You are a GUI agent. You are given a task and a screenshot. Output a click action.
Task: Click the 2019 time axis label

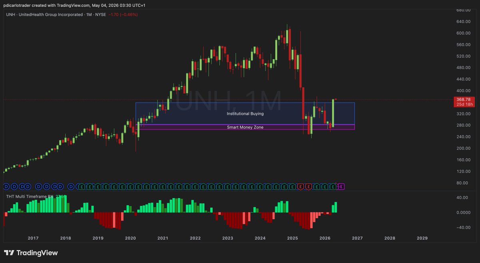click(98, 238)
